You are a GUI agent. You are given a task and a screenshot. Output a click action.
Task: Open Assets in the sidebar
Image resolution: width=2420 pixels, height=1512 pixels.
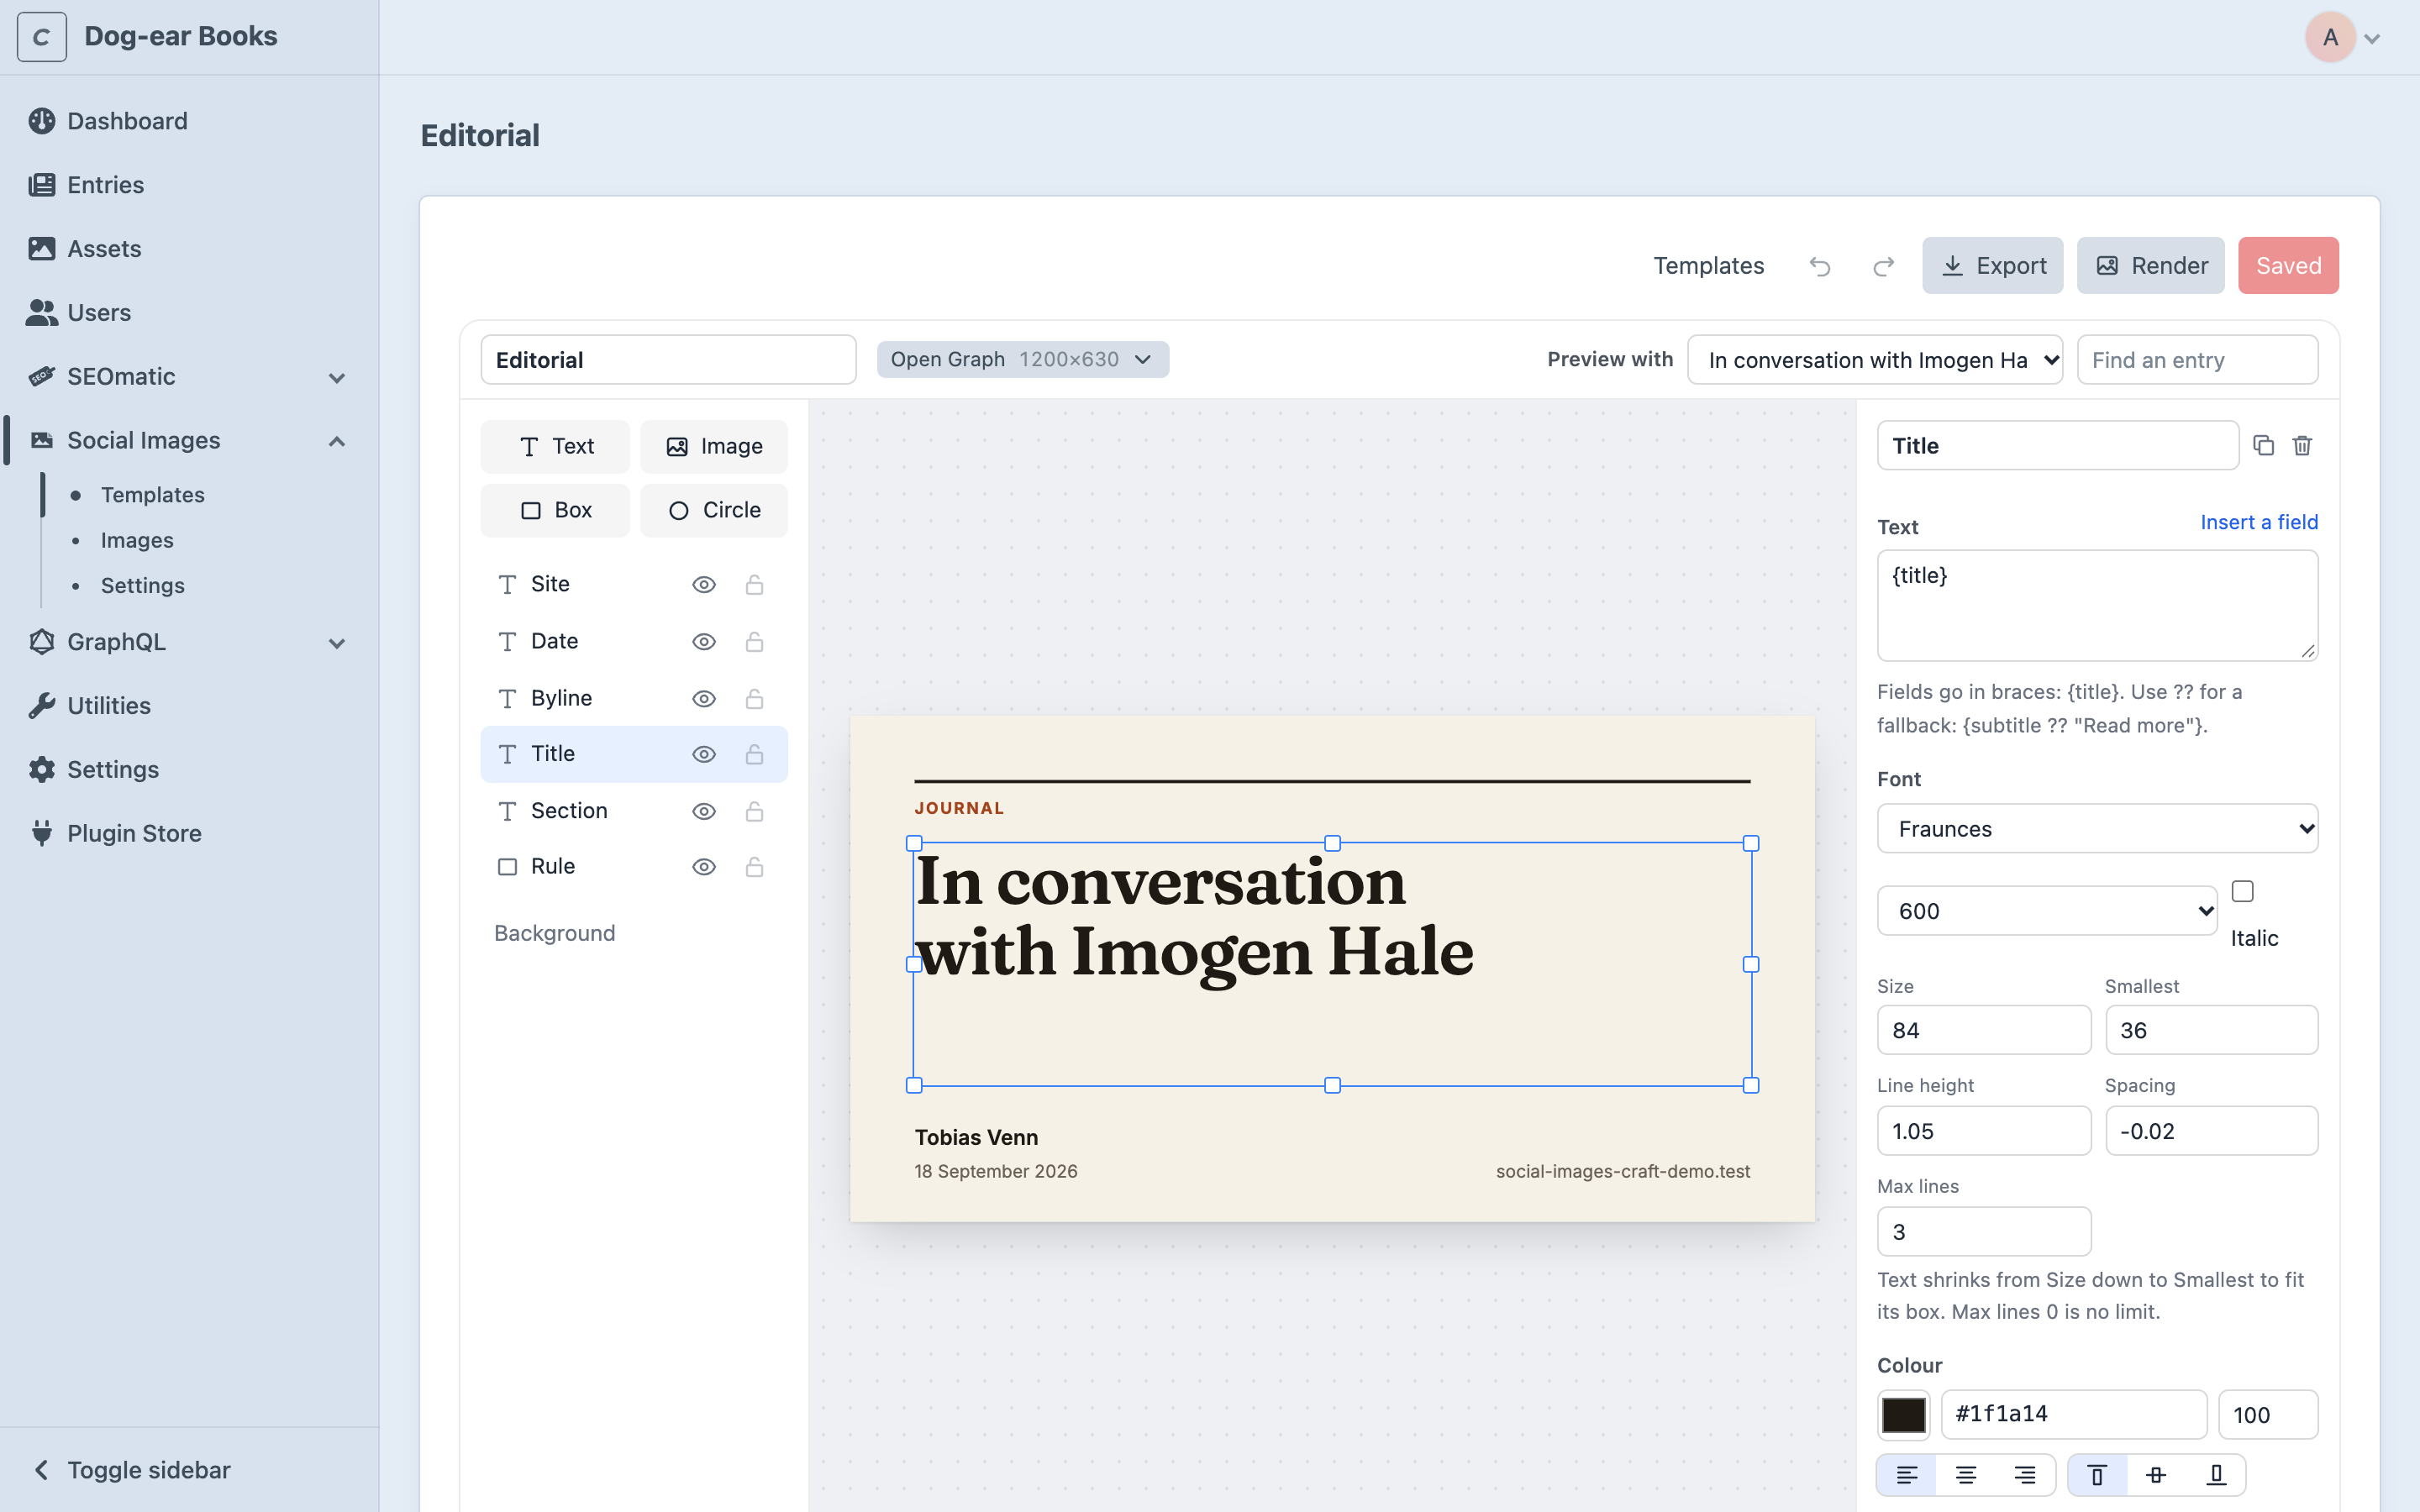click(x=104, y=249)
